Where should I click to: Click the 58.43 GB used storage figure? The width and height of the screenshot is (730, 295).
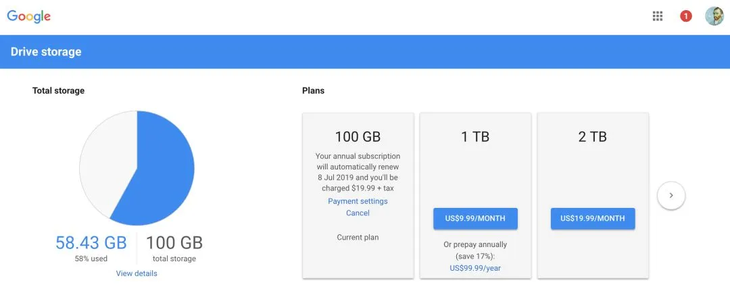click(91, 243)
